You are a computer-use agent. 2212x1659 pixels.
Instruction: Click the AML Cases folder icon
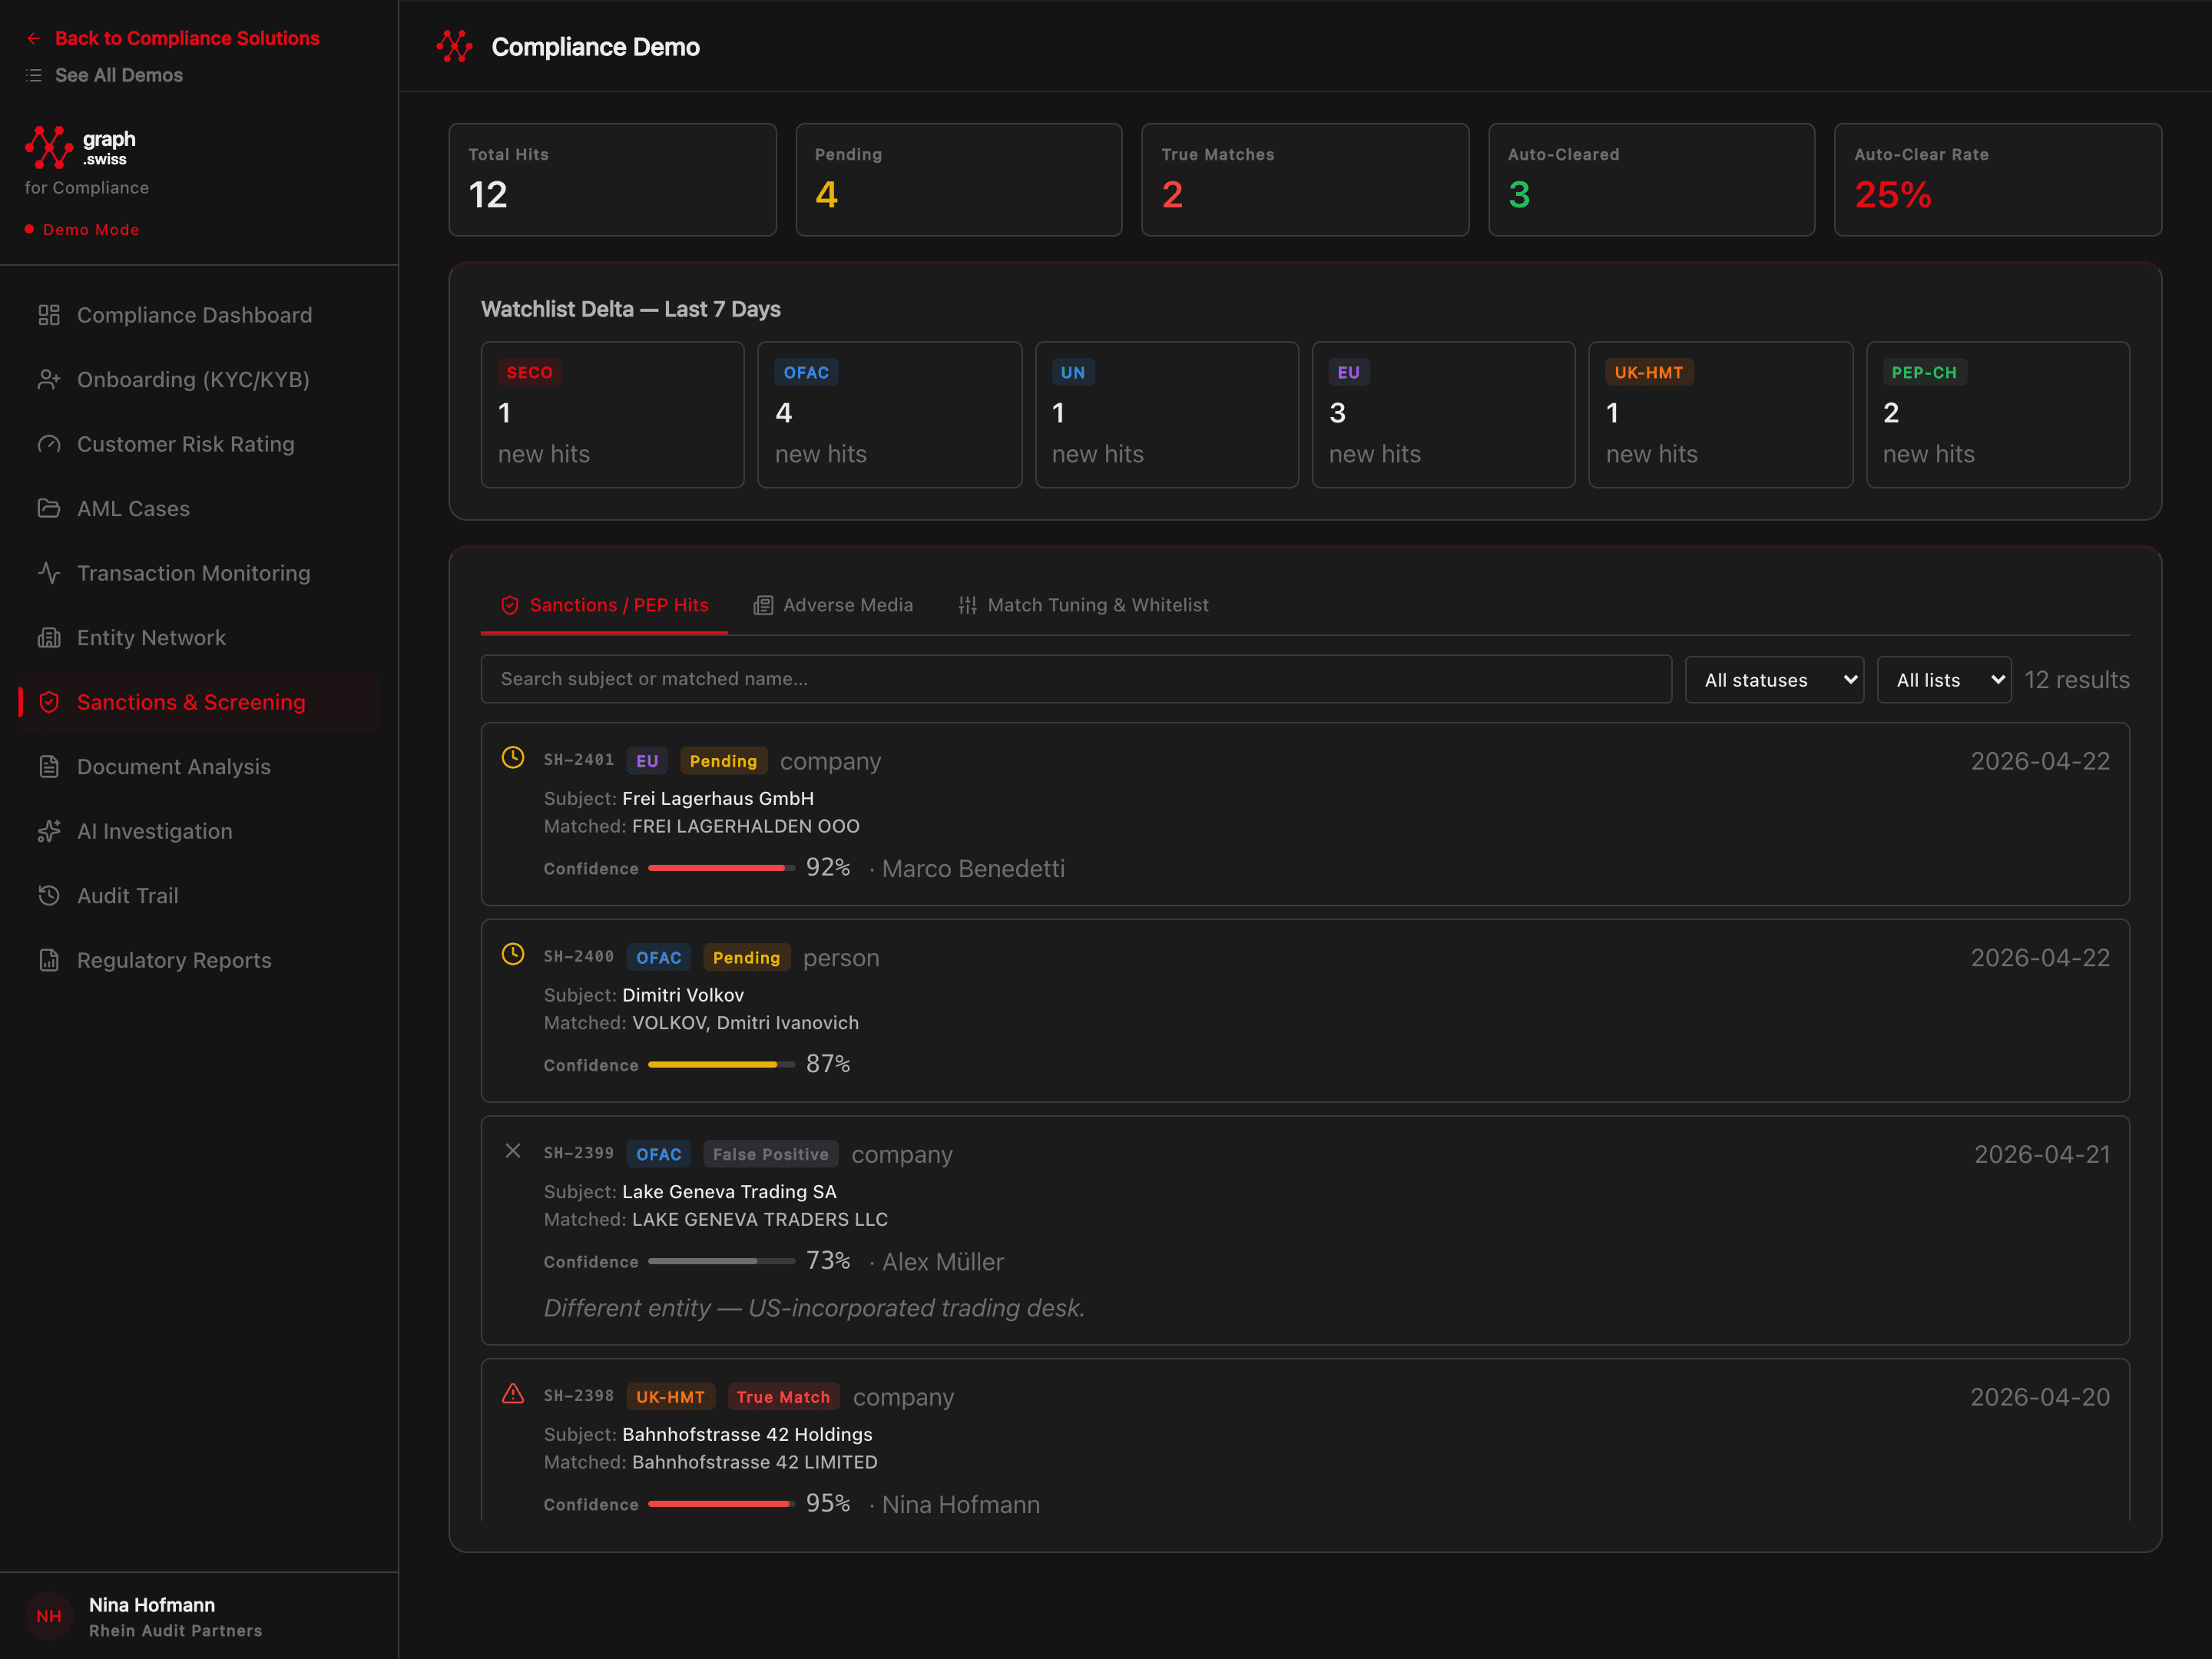pyautogui.click(x=49, y=509)
